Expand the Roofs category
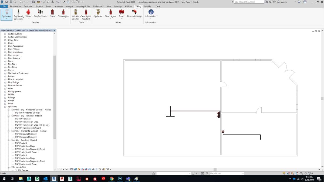The image size is (324, 182). [x=5, y=104]
